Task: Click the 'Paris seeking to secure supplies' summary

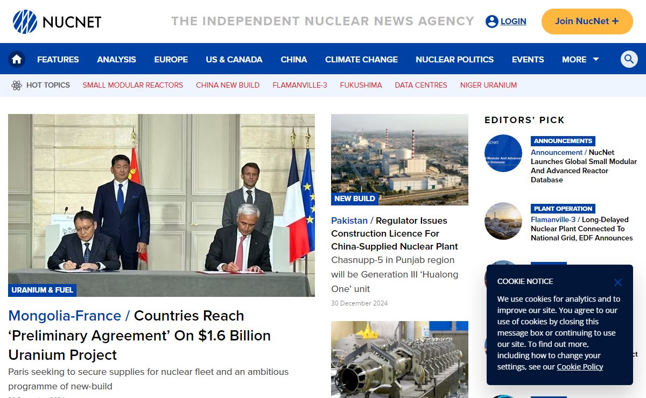Action: point(149,379)
